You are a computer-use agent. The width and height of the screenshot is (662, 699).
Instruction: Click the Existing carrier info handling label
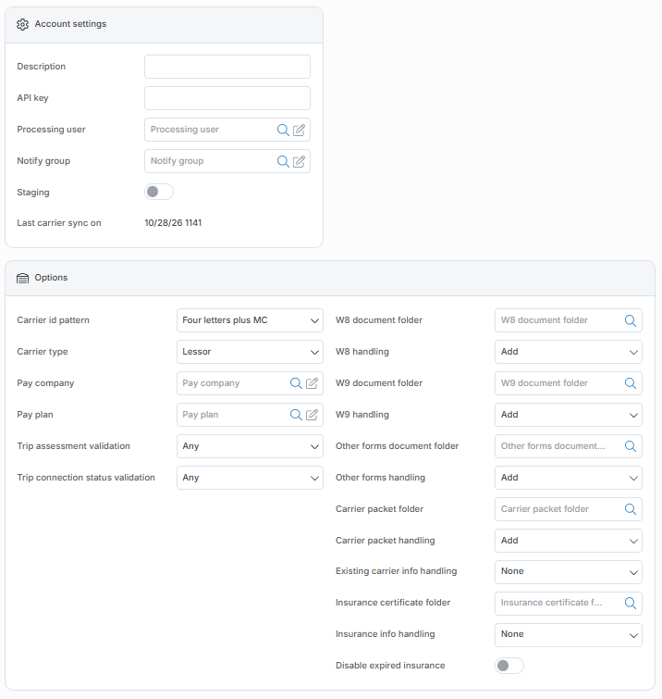pos(396,571)
